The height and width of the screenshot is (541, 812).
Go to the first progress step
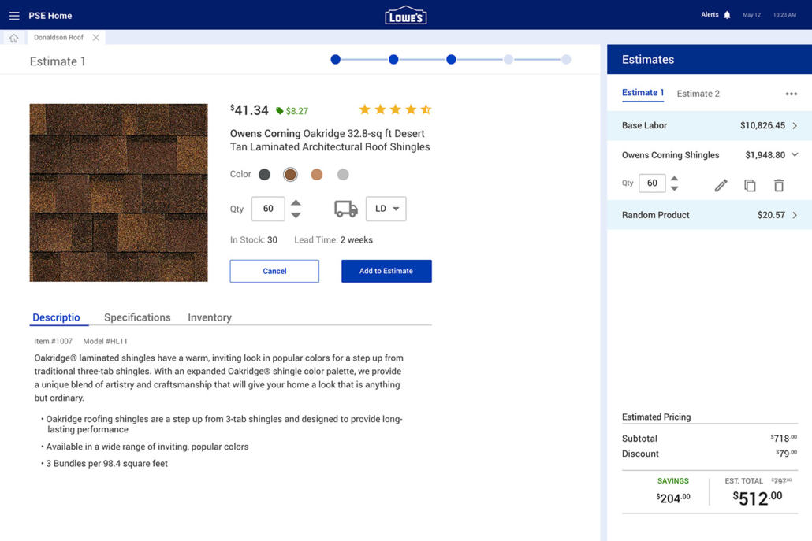click(x=336, y=60)
